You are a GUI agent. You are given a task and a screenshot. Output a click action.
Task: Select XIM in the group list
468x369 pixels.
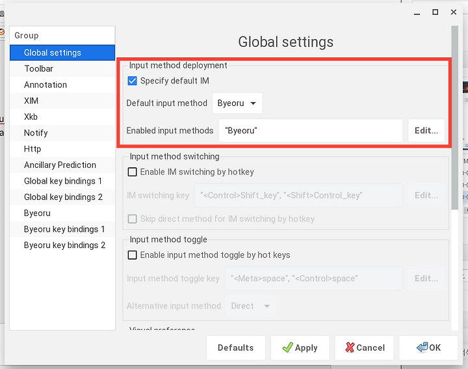click(x=62, y=101)
